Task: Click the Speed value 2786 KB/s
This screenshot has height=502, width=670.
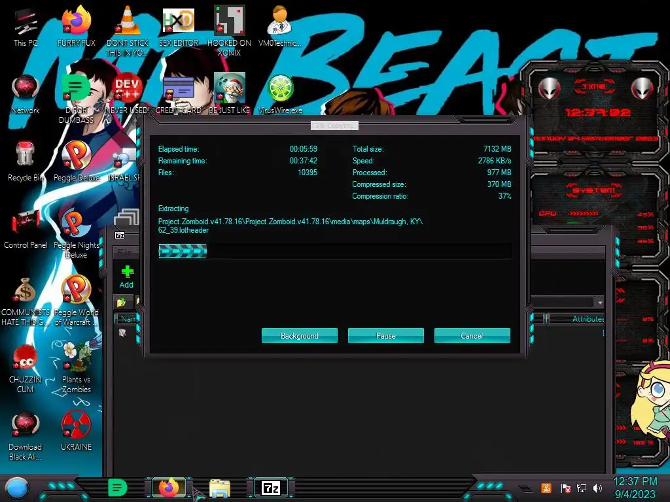Action: tap(495, 161)
